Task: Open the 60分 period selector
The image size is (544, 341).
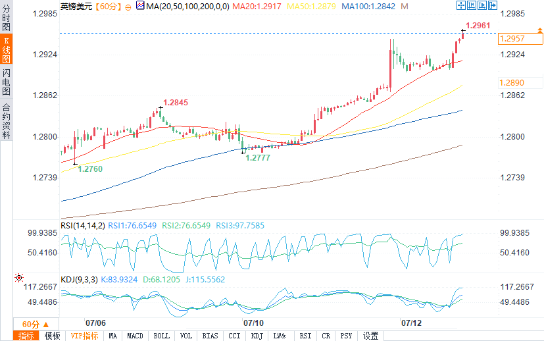Action: coord(36,325)
